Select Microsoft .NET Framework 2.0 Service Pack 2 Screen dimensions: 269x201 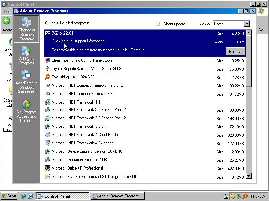[145, 110]
